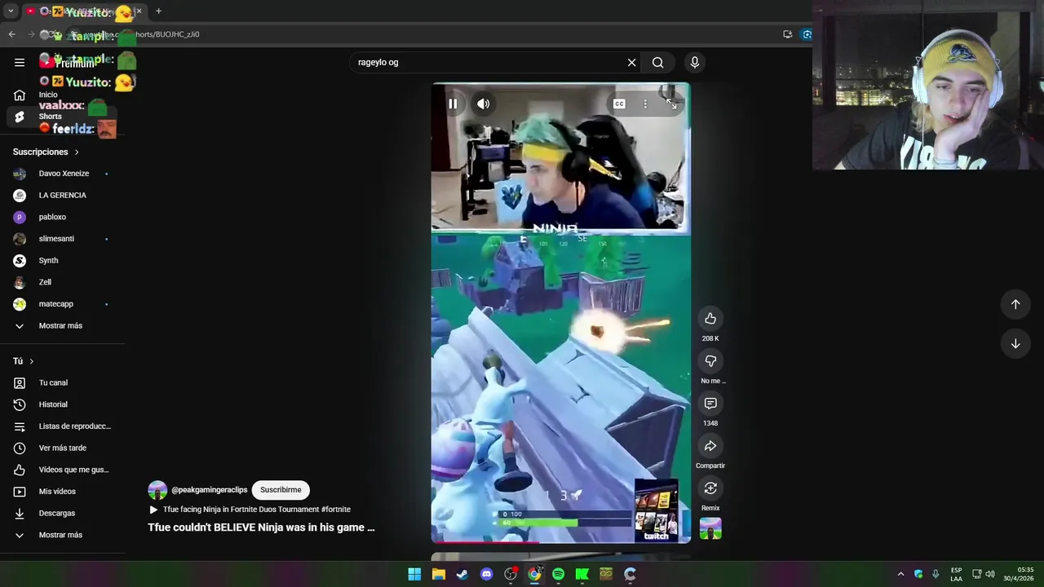The width and height of the screenshot is (1044, 587).
Task: Open the Short's more options menu
Action: [645, 104]
